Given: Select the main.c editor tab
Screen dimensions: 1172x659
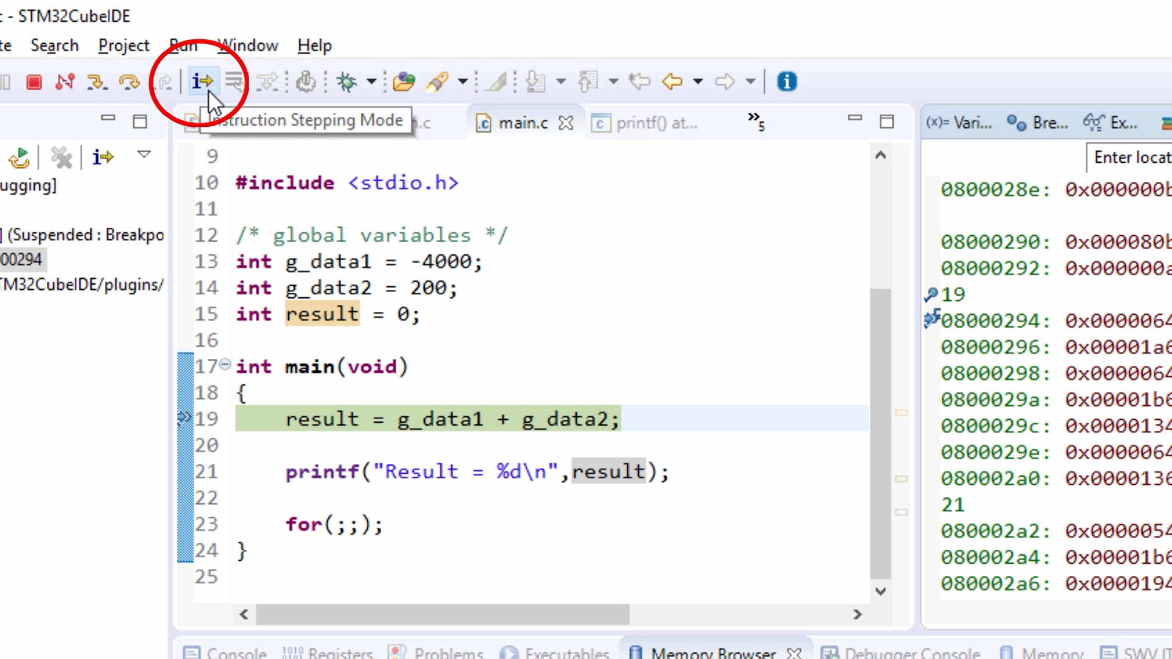Looking at the screenshot, I should coord(523,123).
